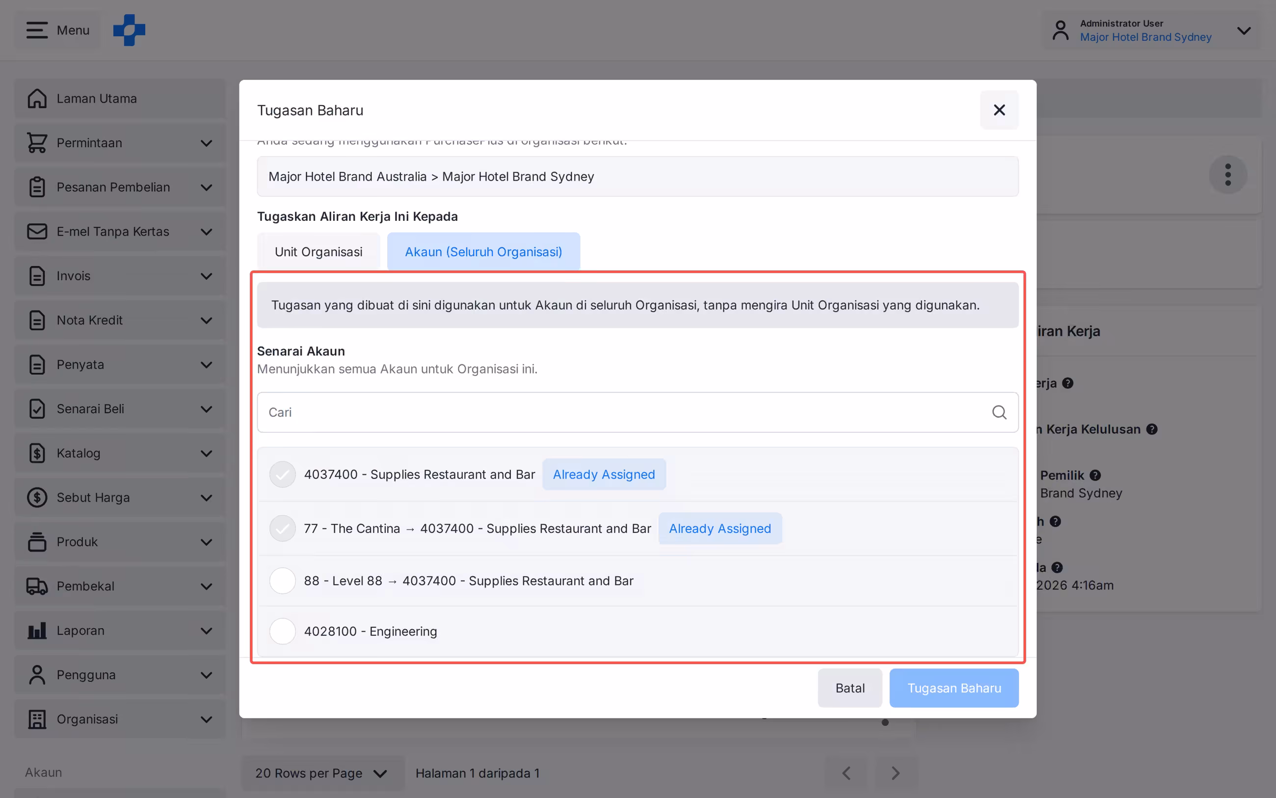The height and width of the screenshot is (798, 1276).
Task: Open the three-dot options menu
Action: 1228,175
